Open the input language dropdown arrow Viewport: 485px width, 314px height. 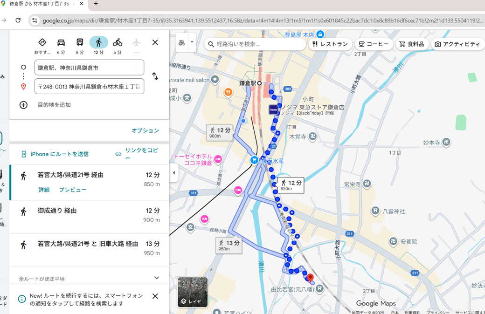coord(192,42)
